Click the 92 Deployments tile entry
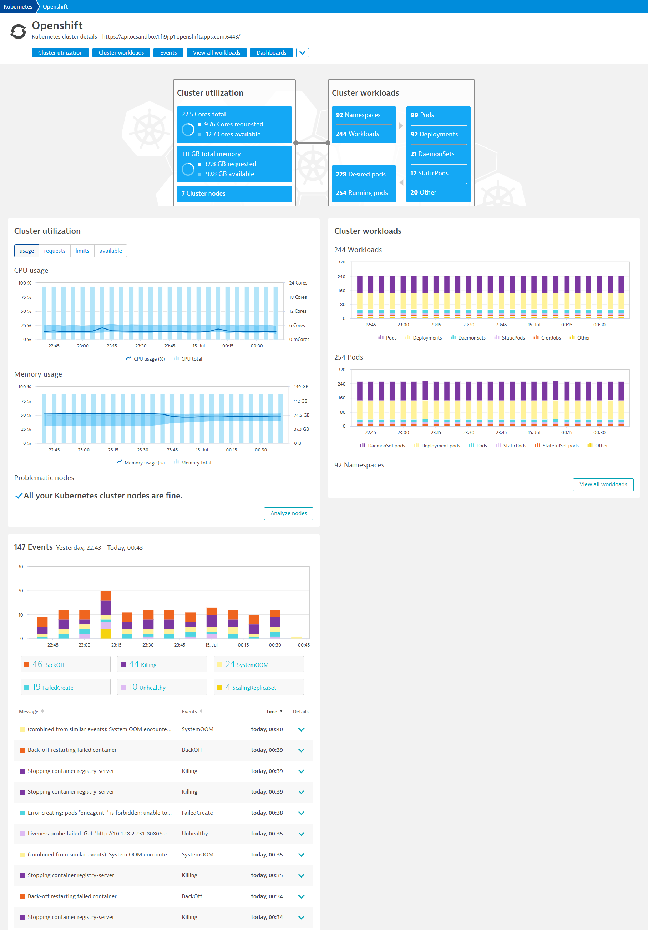Screen dimensions: 648x930 click(x=434, y=134)
